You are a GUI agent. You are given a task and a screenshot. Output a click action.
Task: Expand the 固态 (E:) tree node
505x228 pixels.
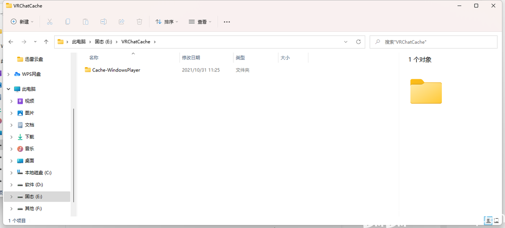click(11, 196)
